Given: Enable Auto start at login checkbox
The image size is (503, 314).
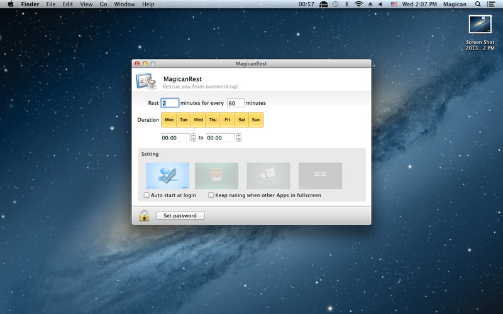Looking at the screenshot, I should pos(146,195).
